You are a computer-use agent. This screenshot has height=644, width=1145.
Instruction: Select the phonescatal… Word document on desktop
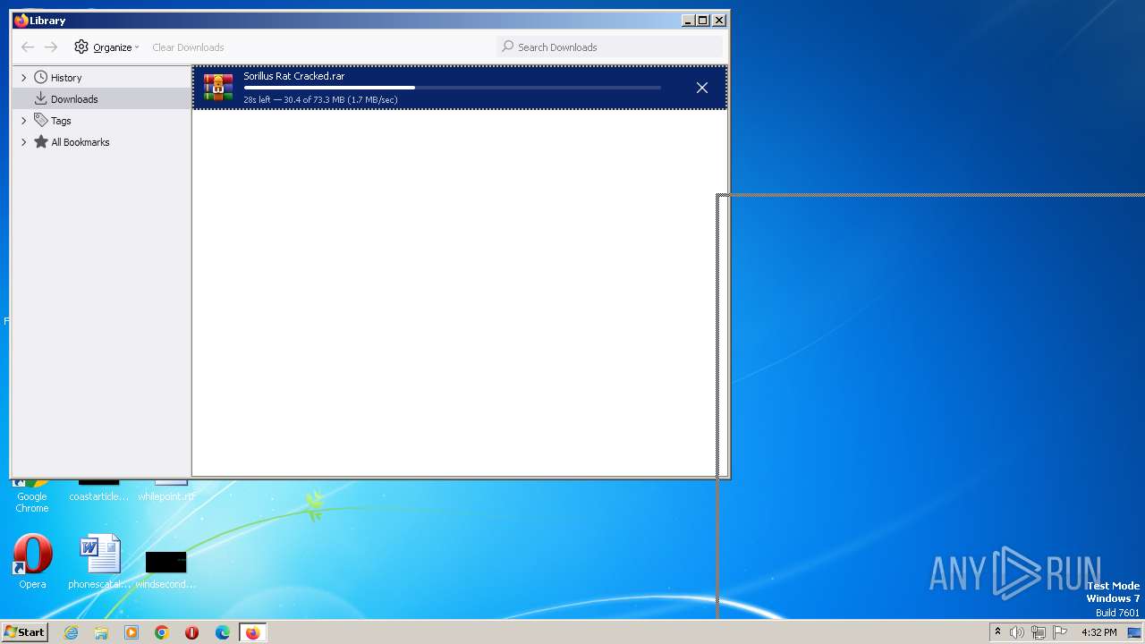click(x=98, y=562)
